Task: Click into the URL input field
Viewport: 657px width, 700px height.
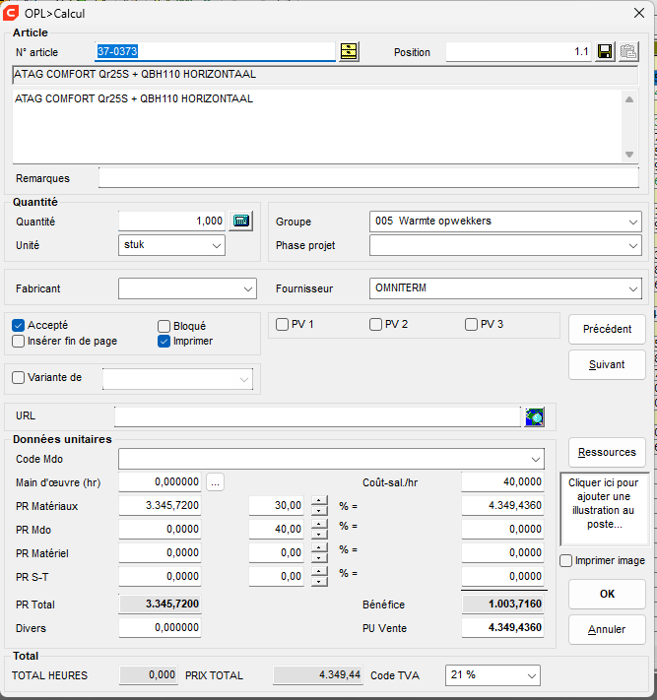Action: point(317,416)
